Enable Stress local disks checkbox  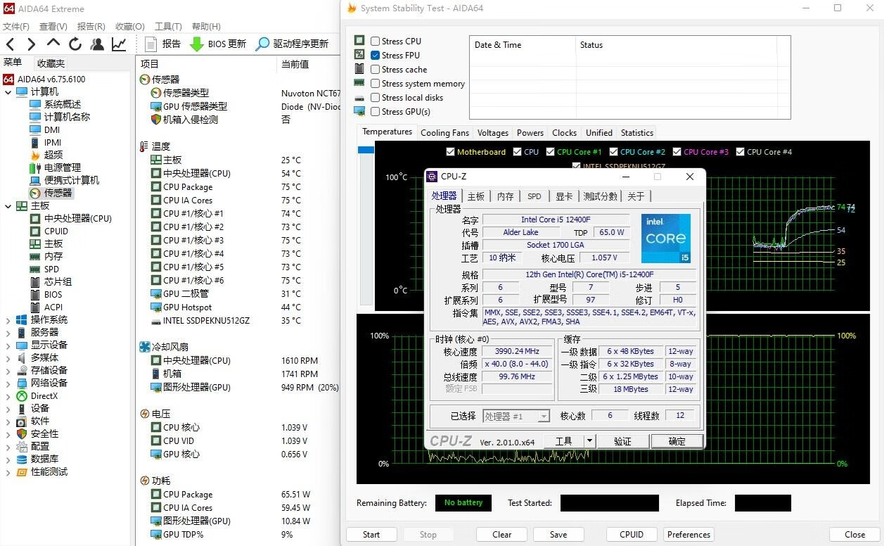376,97
